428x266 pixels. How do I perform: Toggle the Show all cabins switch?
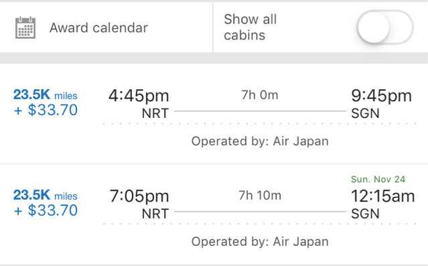tap(385, 27)
